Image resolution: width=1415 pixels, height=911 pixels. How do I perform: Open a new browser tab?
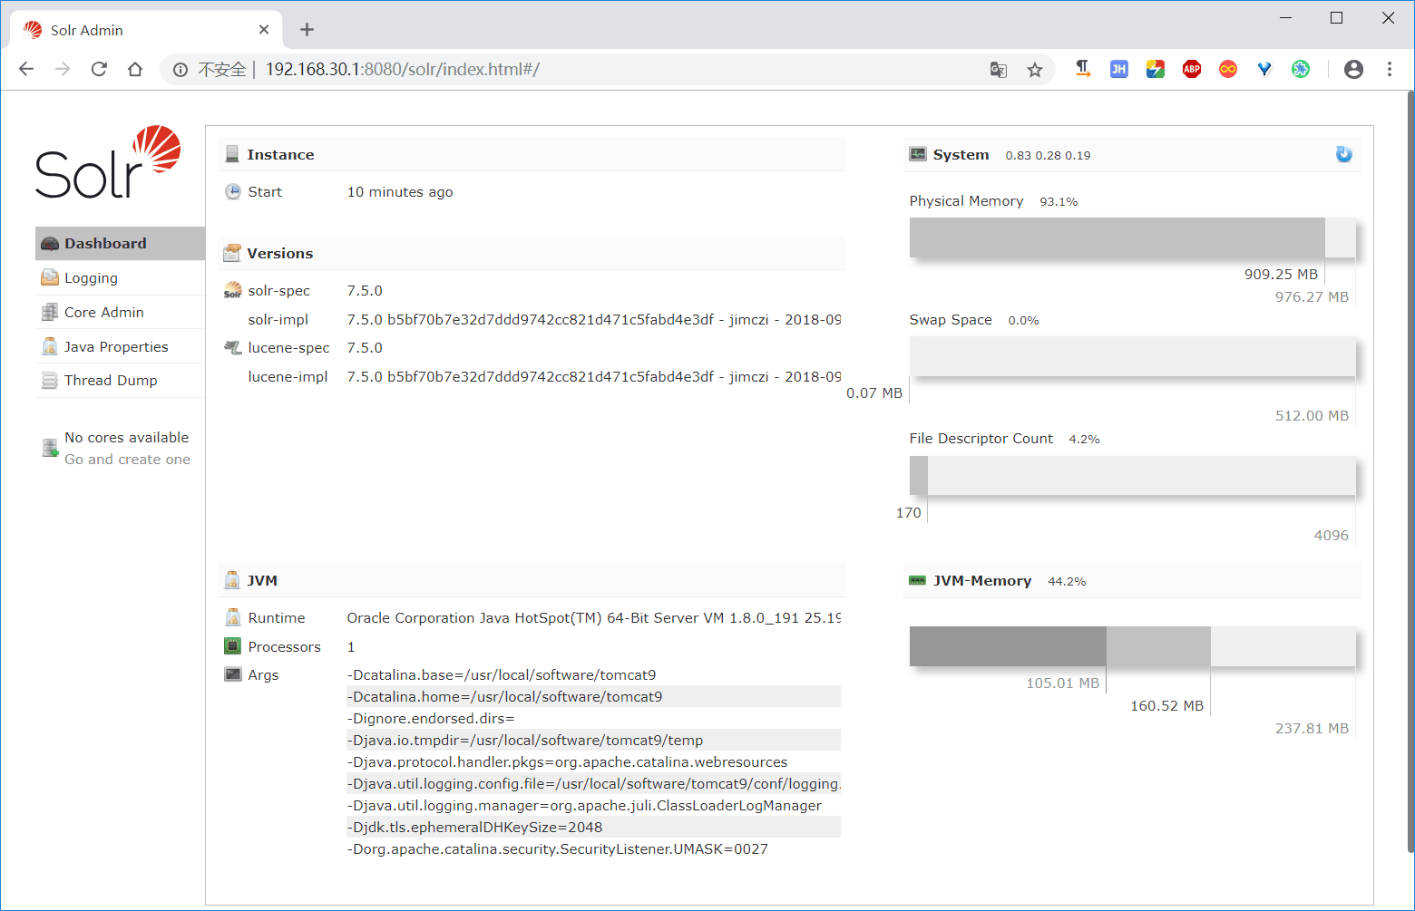307,29
